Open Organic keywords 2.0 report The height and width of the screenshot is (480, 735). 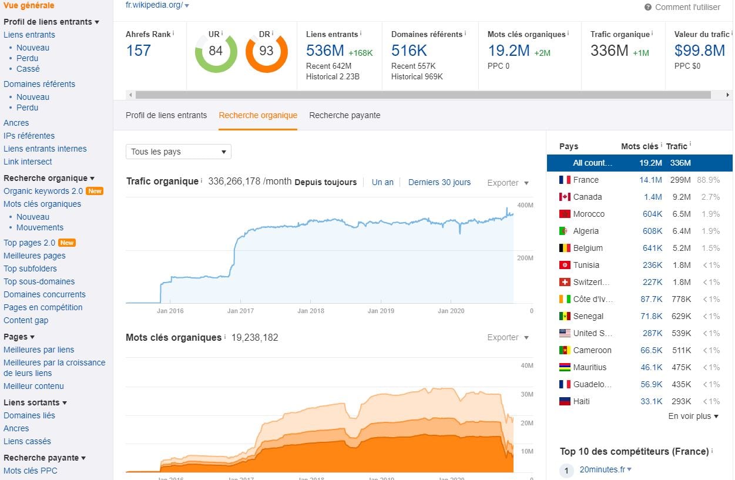point(43,191)
